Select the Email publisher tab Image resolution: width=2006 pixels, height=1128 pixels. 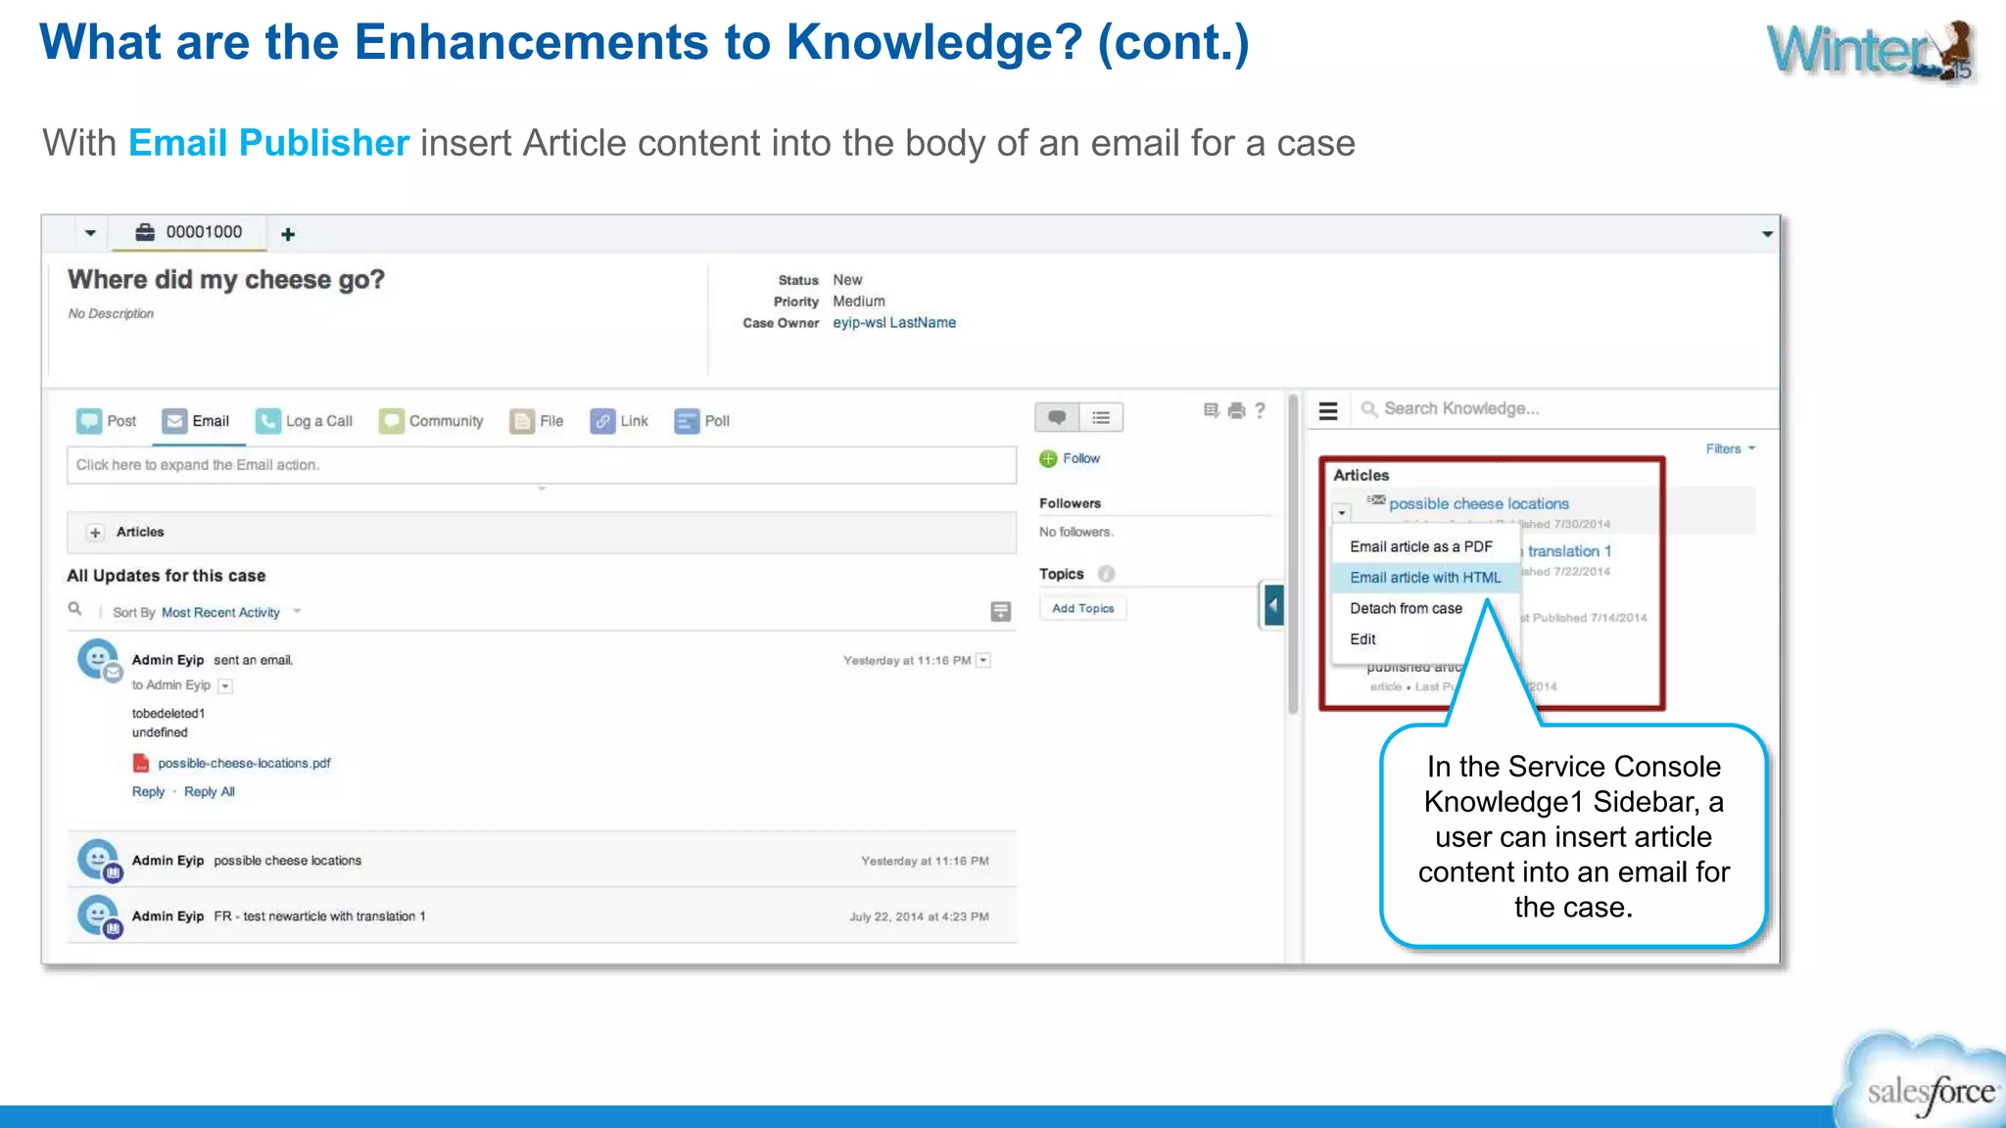pyautogui.click(x=196, y=421)
